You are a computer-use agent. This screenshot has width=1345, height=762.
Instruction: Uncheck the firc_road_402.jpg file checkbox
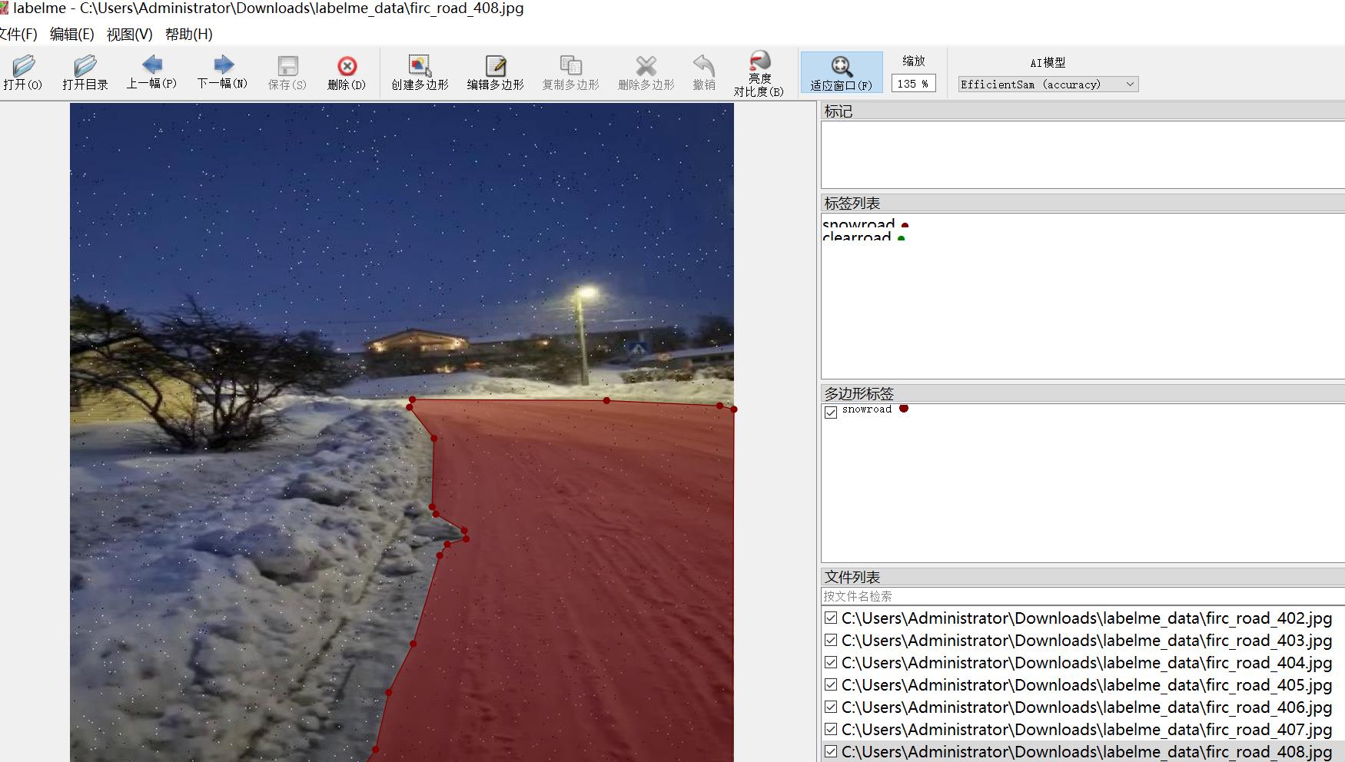click(831, 618)
